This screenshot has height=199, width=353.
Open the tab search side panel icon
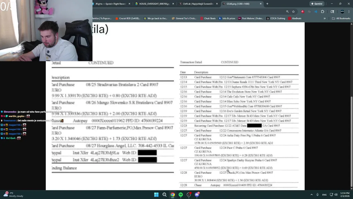[332, 12]
